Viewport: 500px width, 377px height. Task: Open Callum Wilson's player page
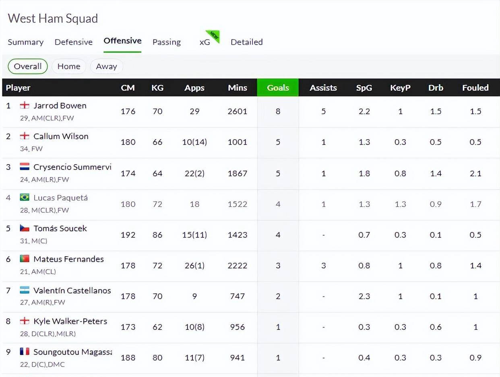pyautogui.click(x=61, y=136)
